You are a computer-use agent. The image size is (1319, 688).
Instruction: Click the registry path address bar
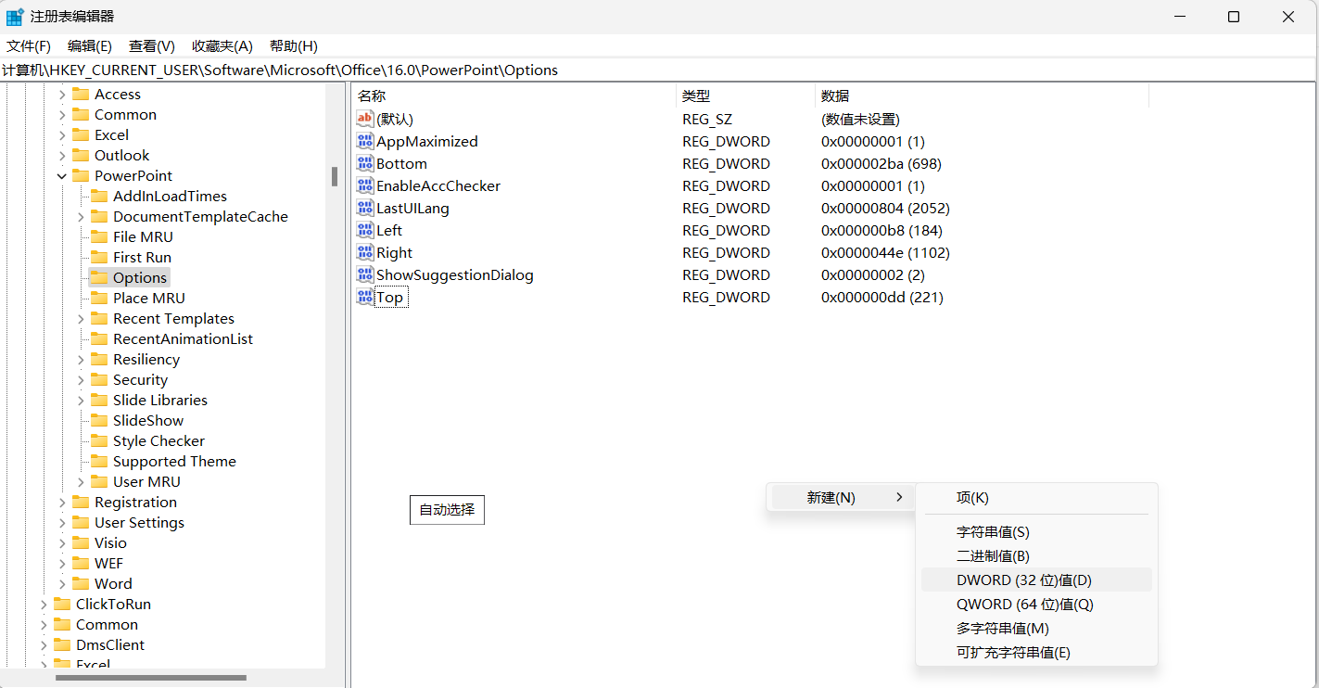tap(659, 70)
